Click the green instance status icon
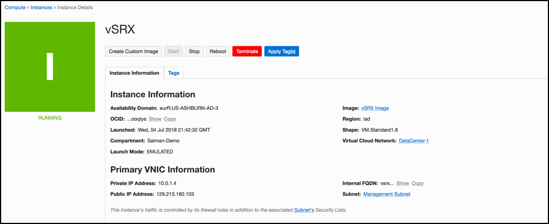The width and height of the screenshot is (549, 224). pyautogui.click(x=50, y=67)
